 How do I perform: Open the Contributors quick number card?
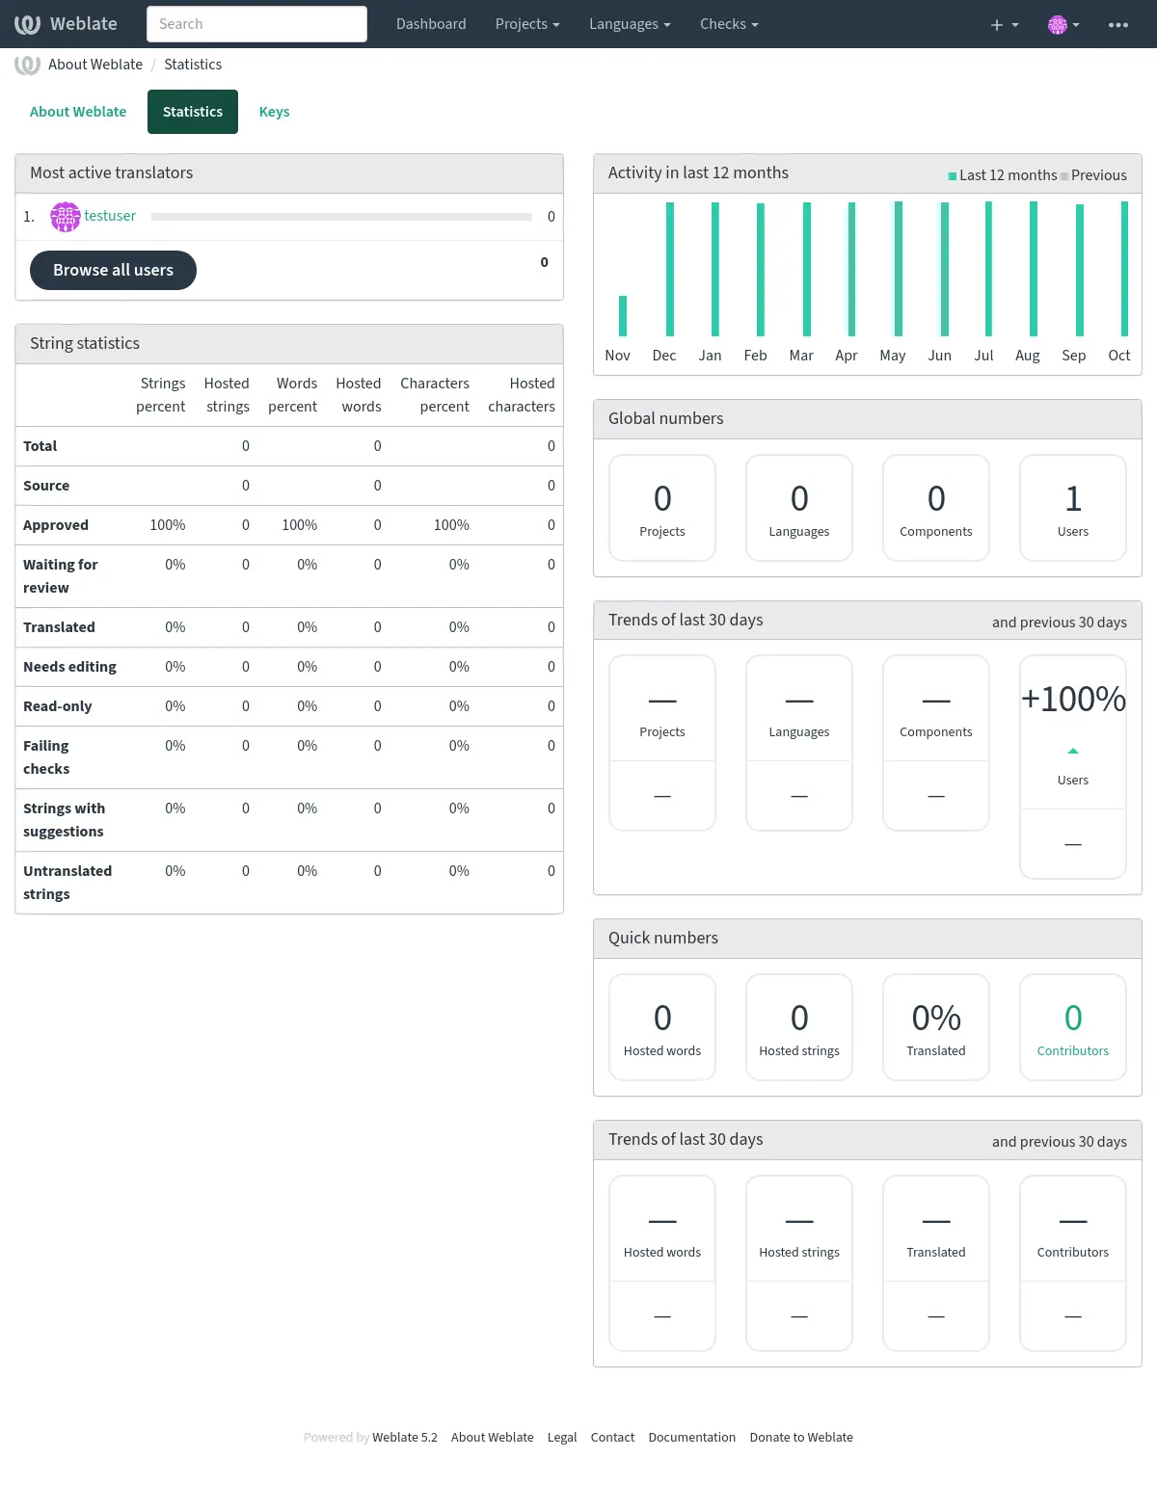[1073, 1027]
